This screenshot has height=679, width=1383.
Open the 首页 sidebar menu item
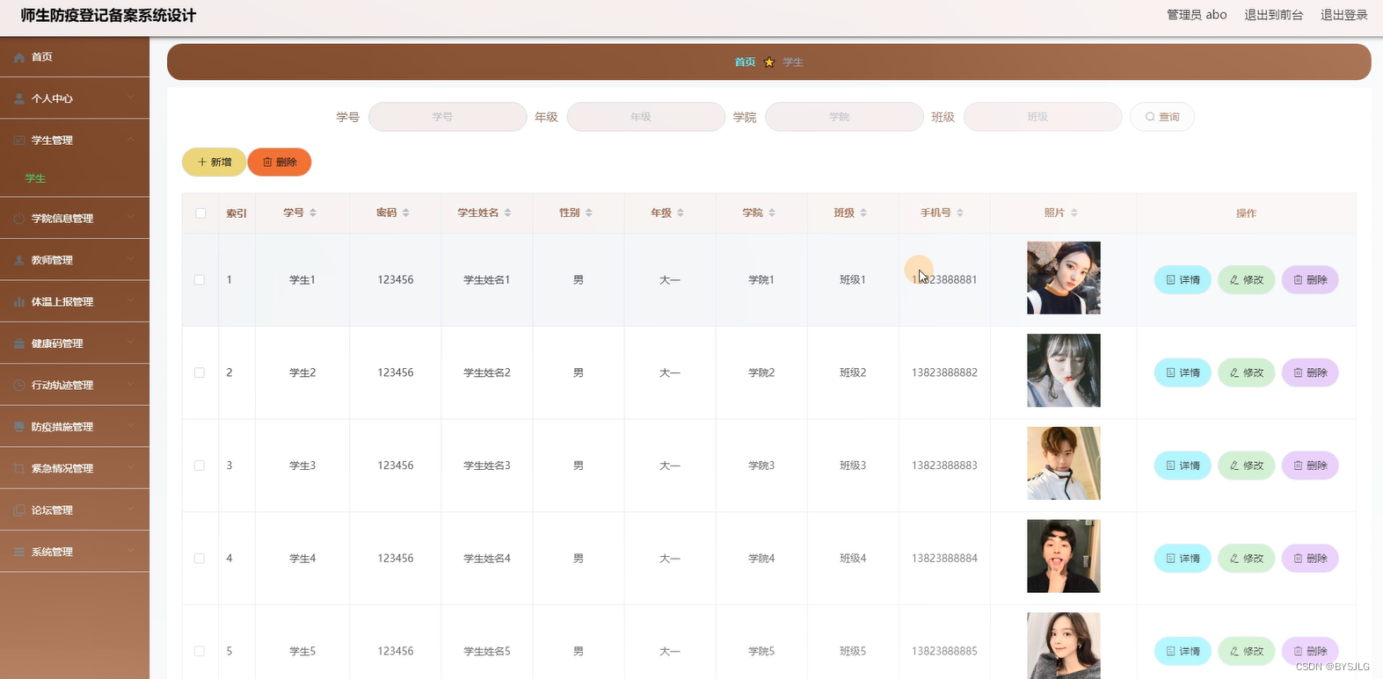75,57
